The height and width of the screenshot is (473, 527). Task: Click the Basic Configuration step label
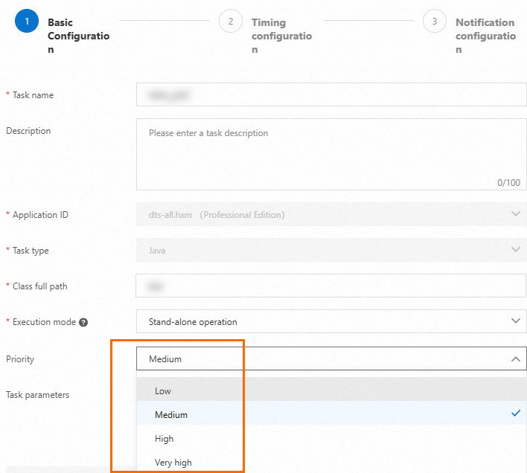pos(77,36)
